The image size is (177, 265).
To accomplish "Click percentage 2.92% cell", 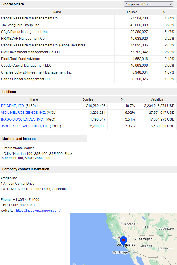I will point(170,39).
